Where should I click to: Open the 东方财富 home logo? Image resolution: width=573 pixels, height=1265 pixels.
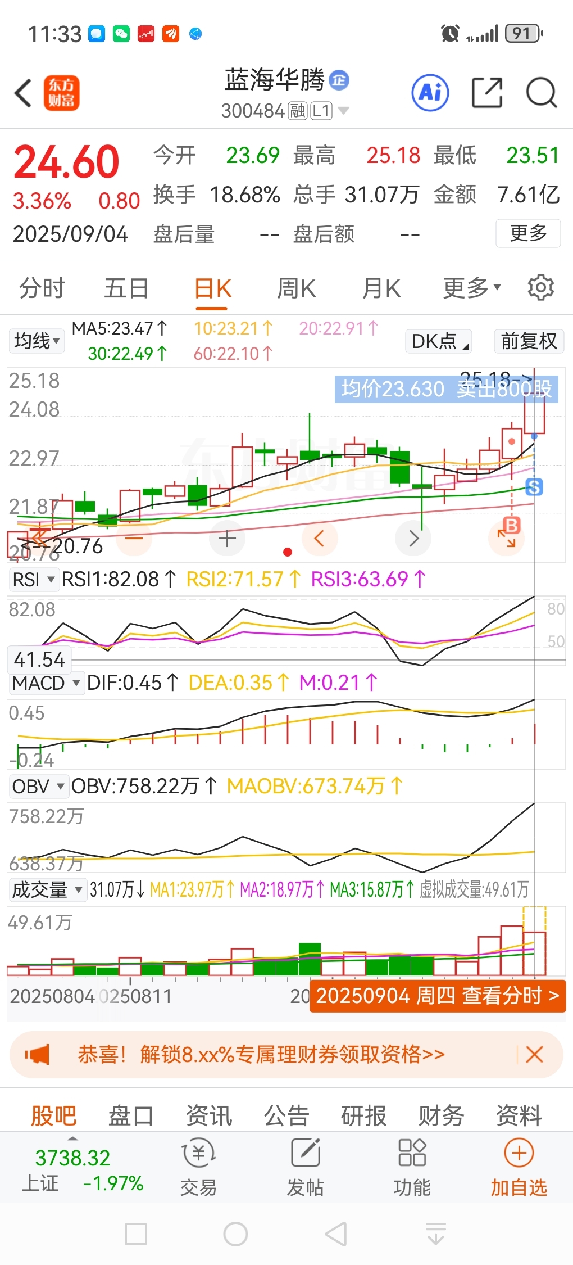(61, 93)
